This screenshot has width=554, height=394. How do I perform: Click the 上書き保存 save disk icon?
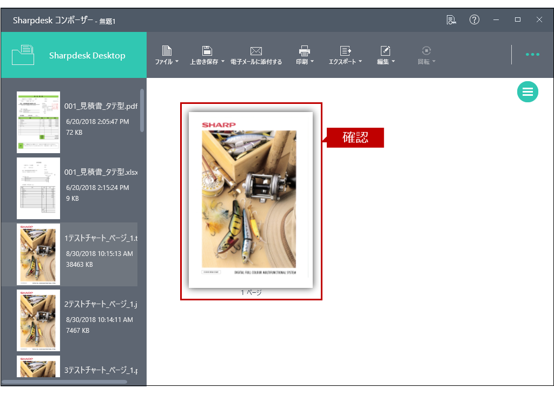[207, 51]
